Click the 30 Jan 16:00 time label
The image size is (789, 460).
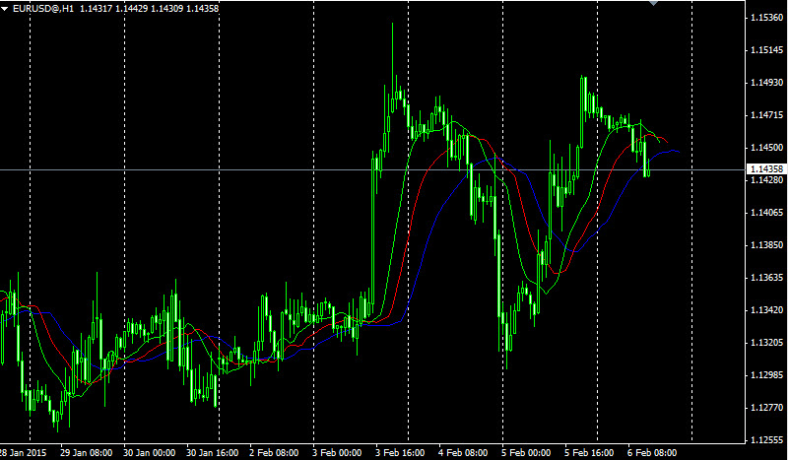[213, 453]
